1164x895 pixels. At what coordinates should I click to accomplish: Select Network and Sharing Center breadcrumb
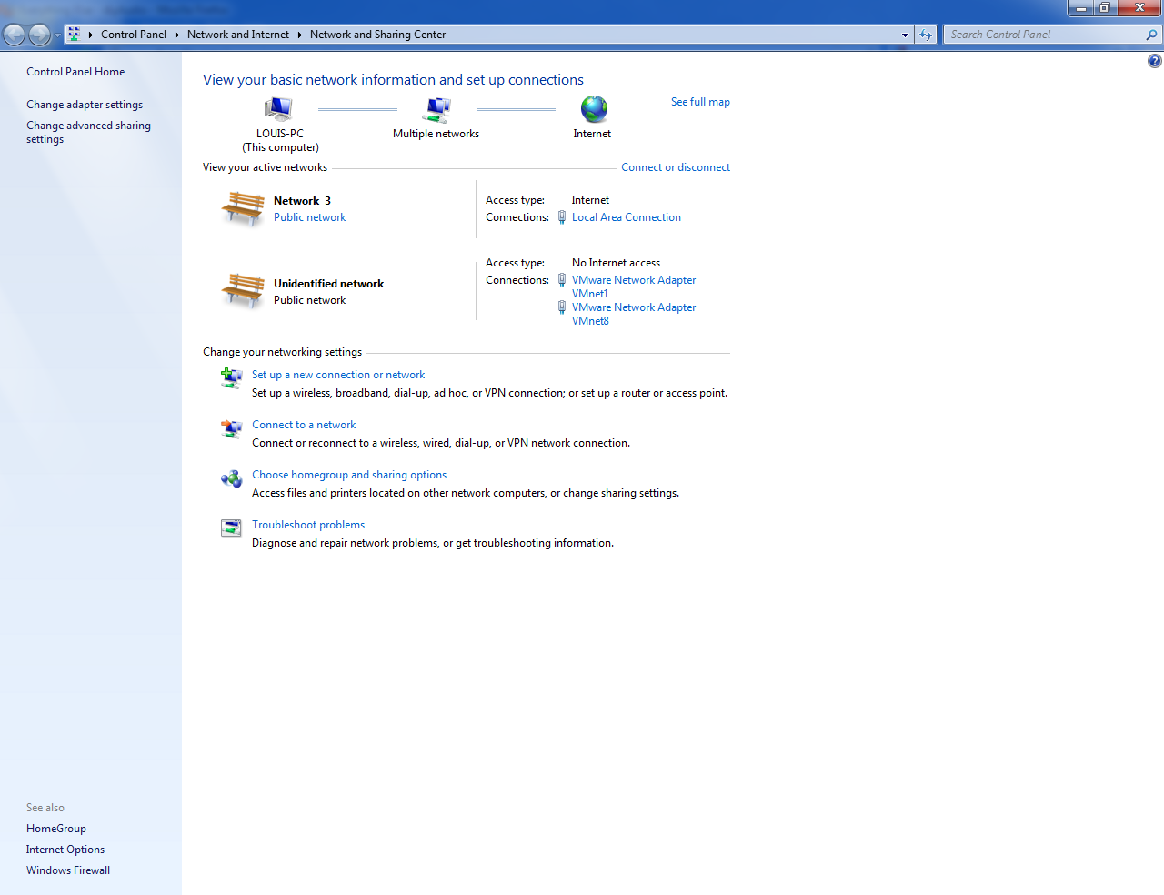pos(377,35)
